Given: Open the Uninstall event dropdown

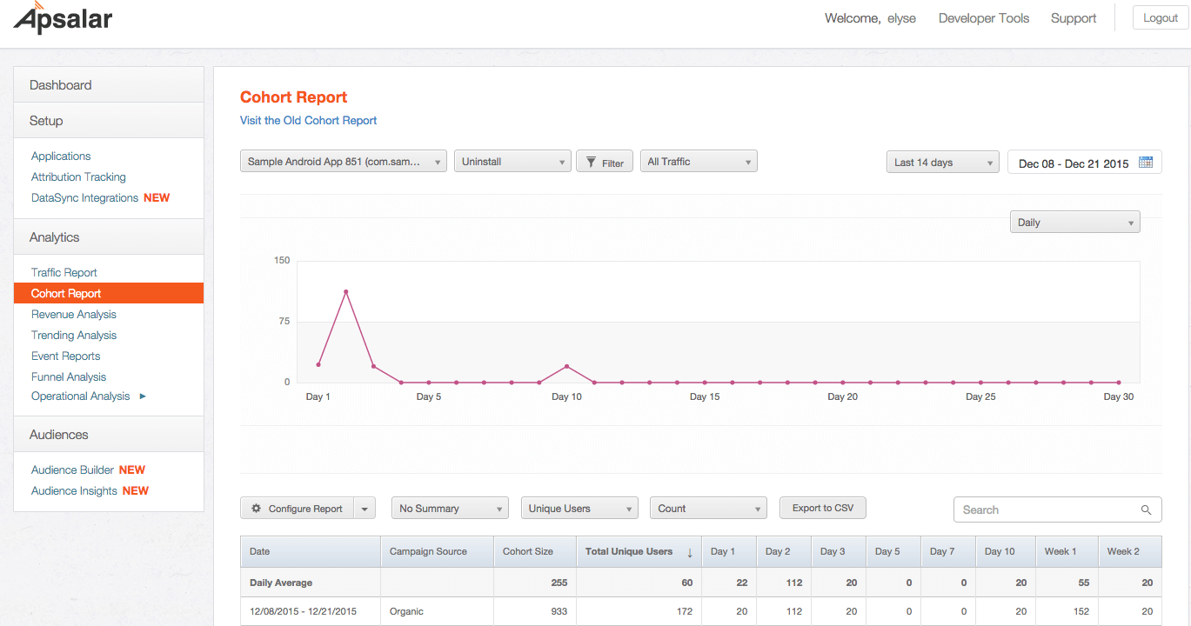Looking at the screenshot, I should coord(512,162).
